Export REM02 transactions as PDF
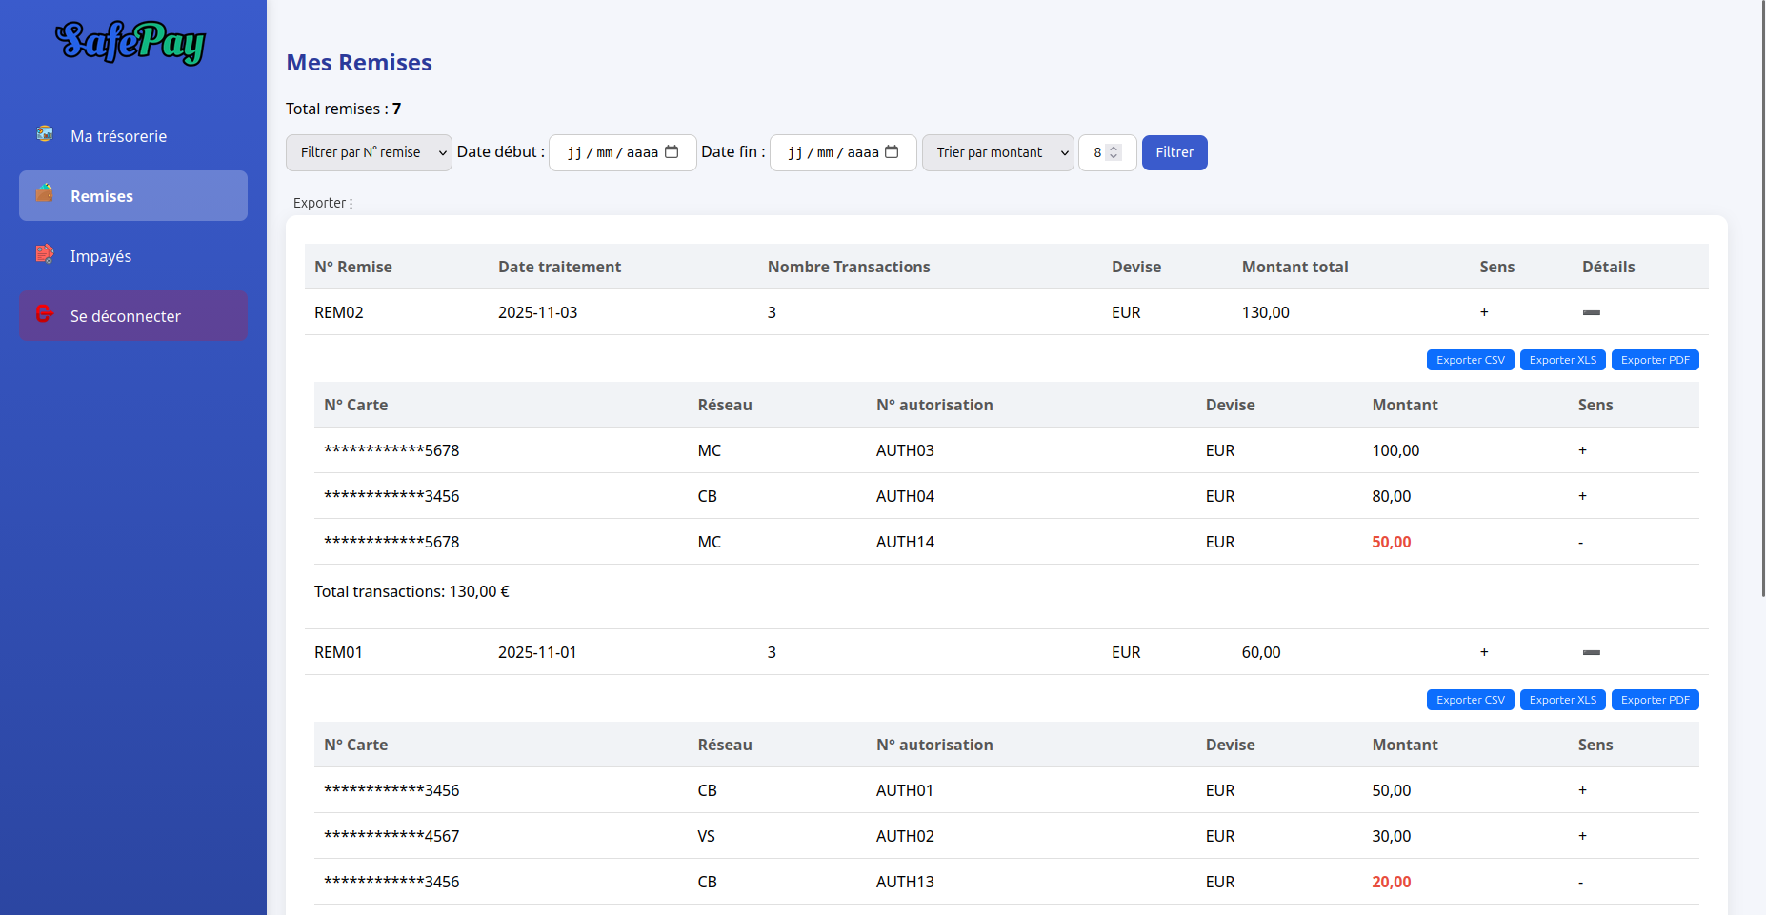1766x915 pixels. [x=1655, y=360]
